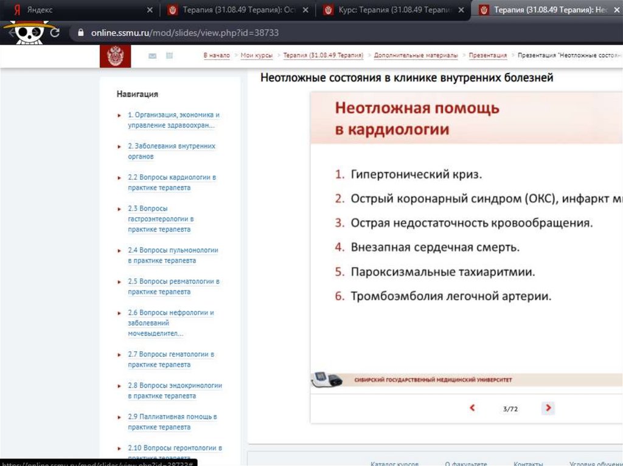
Task: Open '2.4 Вопросы пульмонологии' section
Action: pos(173,255)
